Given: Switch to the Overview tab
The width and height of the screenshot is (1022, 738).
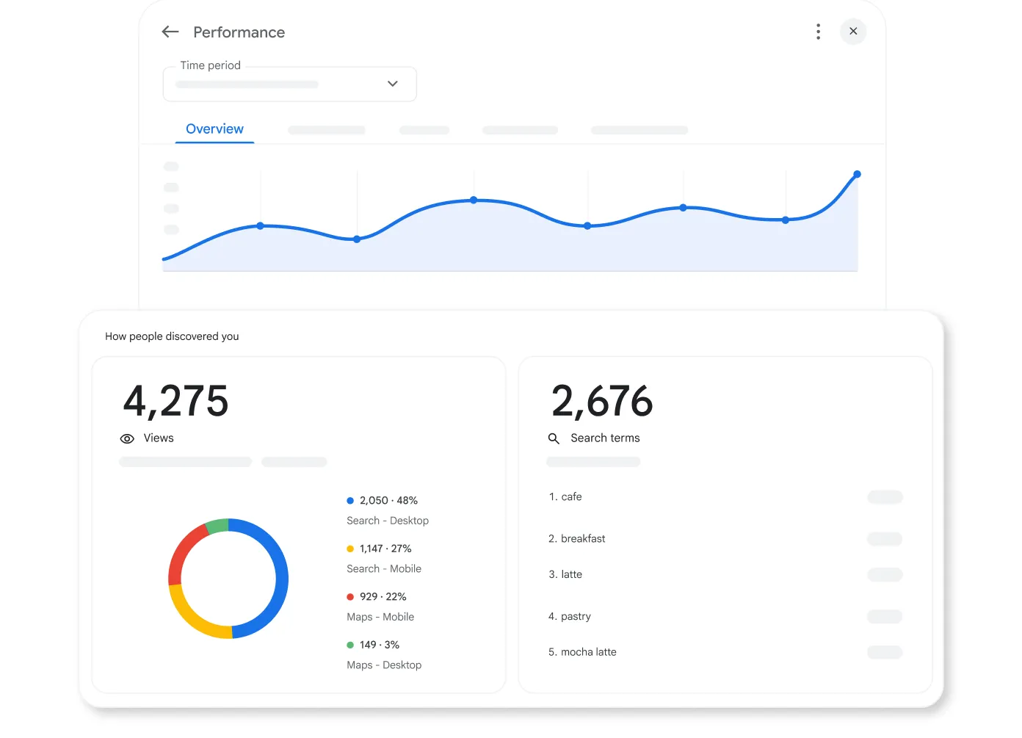Looking at the screenshot, I should [214, 129].
